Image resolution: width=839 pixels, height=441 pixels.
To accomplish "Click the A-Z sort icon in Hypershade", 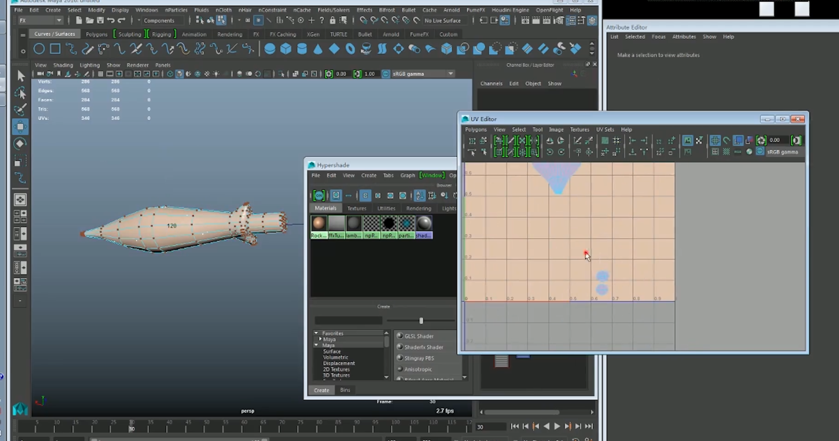I will click(419, 195).
